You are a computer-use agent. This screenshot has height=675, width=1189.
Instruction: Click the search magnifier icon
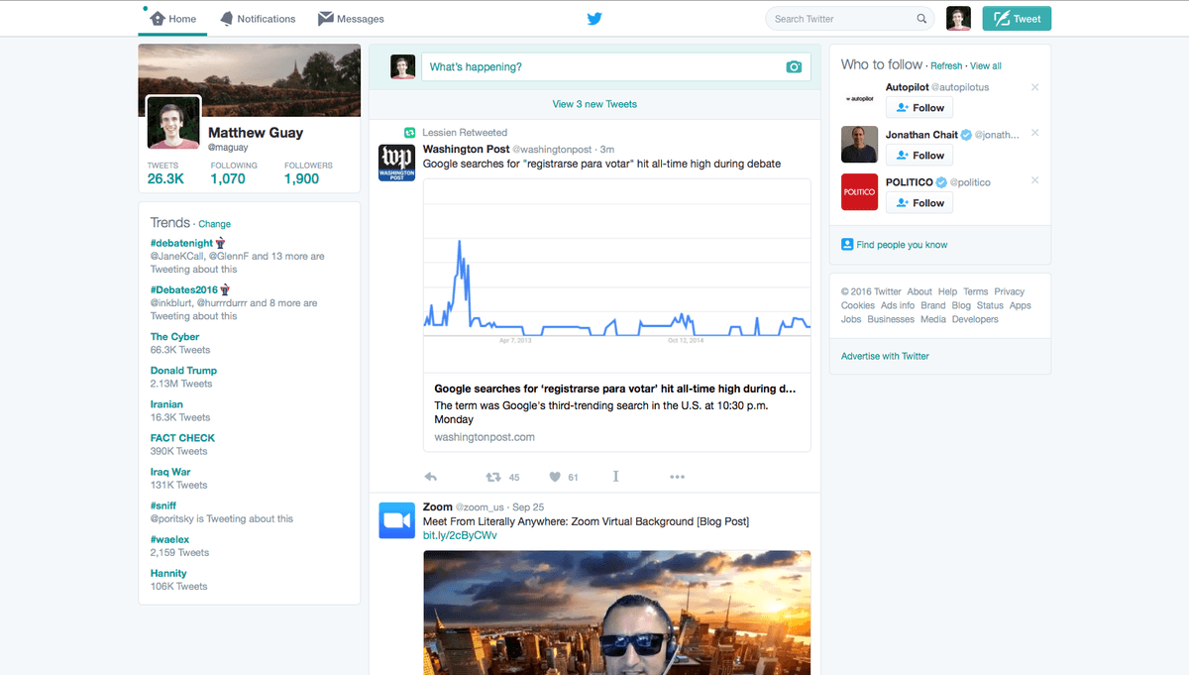tap(921, 19)
